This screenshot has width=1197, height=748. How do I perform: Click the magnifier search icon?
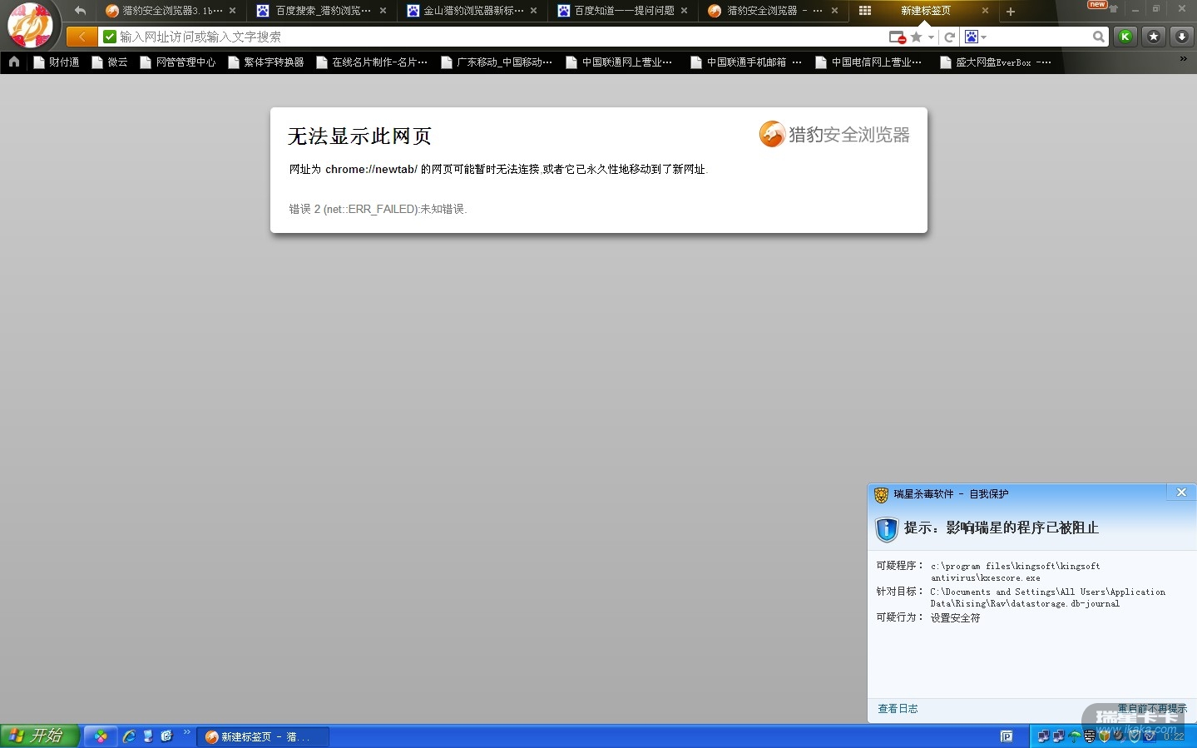click(x=1099, y=37)
